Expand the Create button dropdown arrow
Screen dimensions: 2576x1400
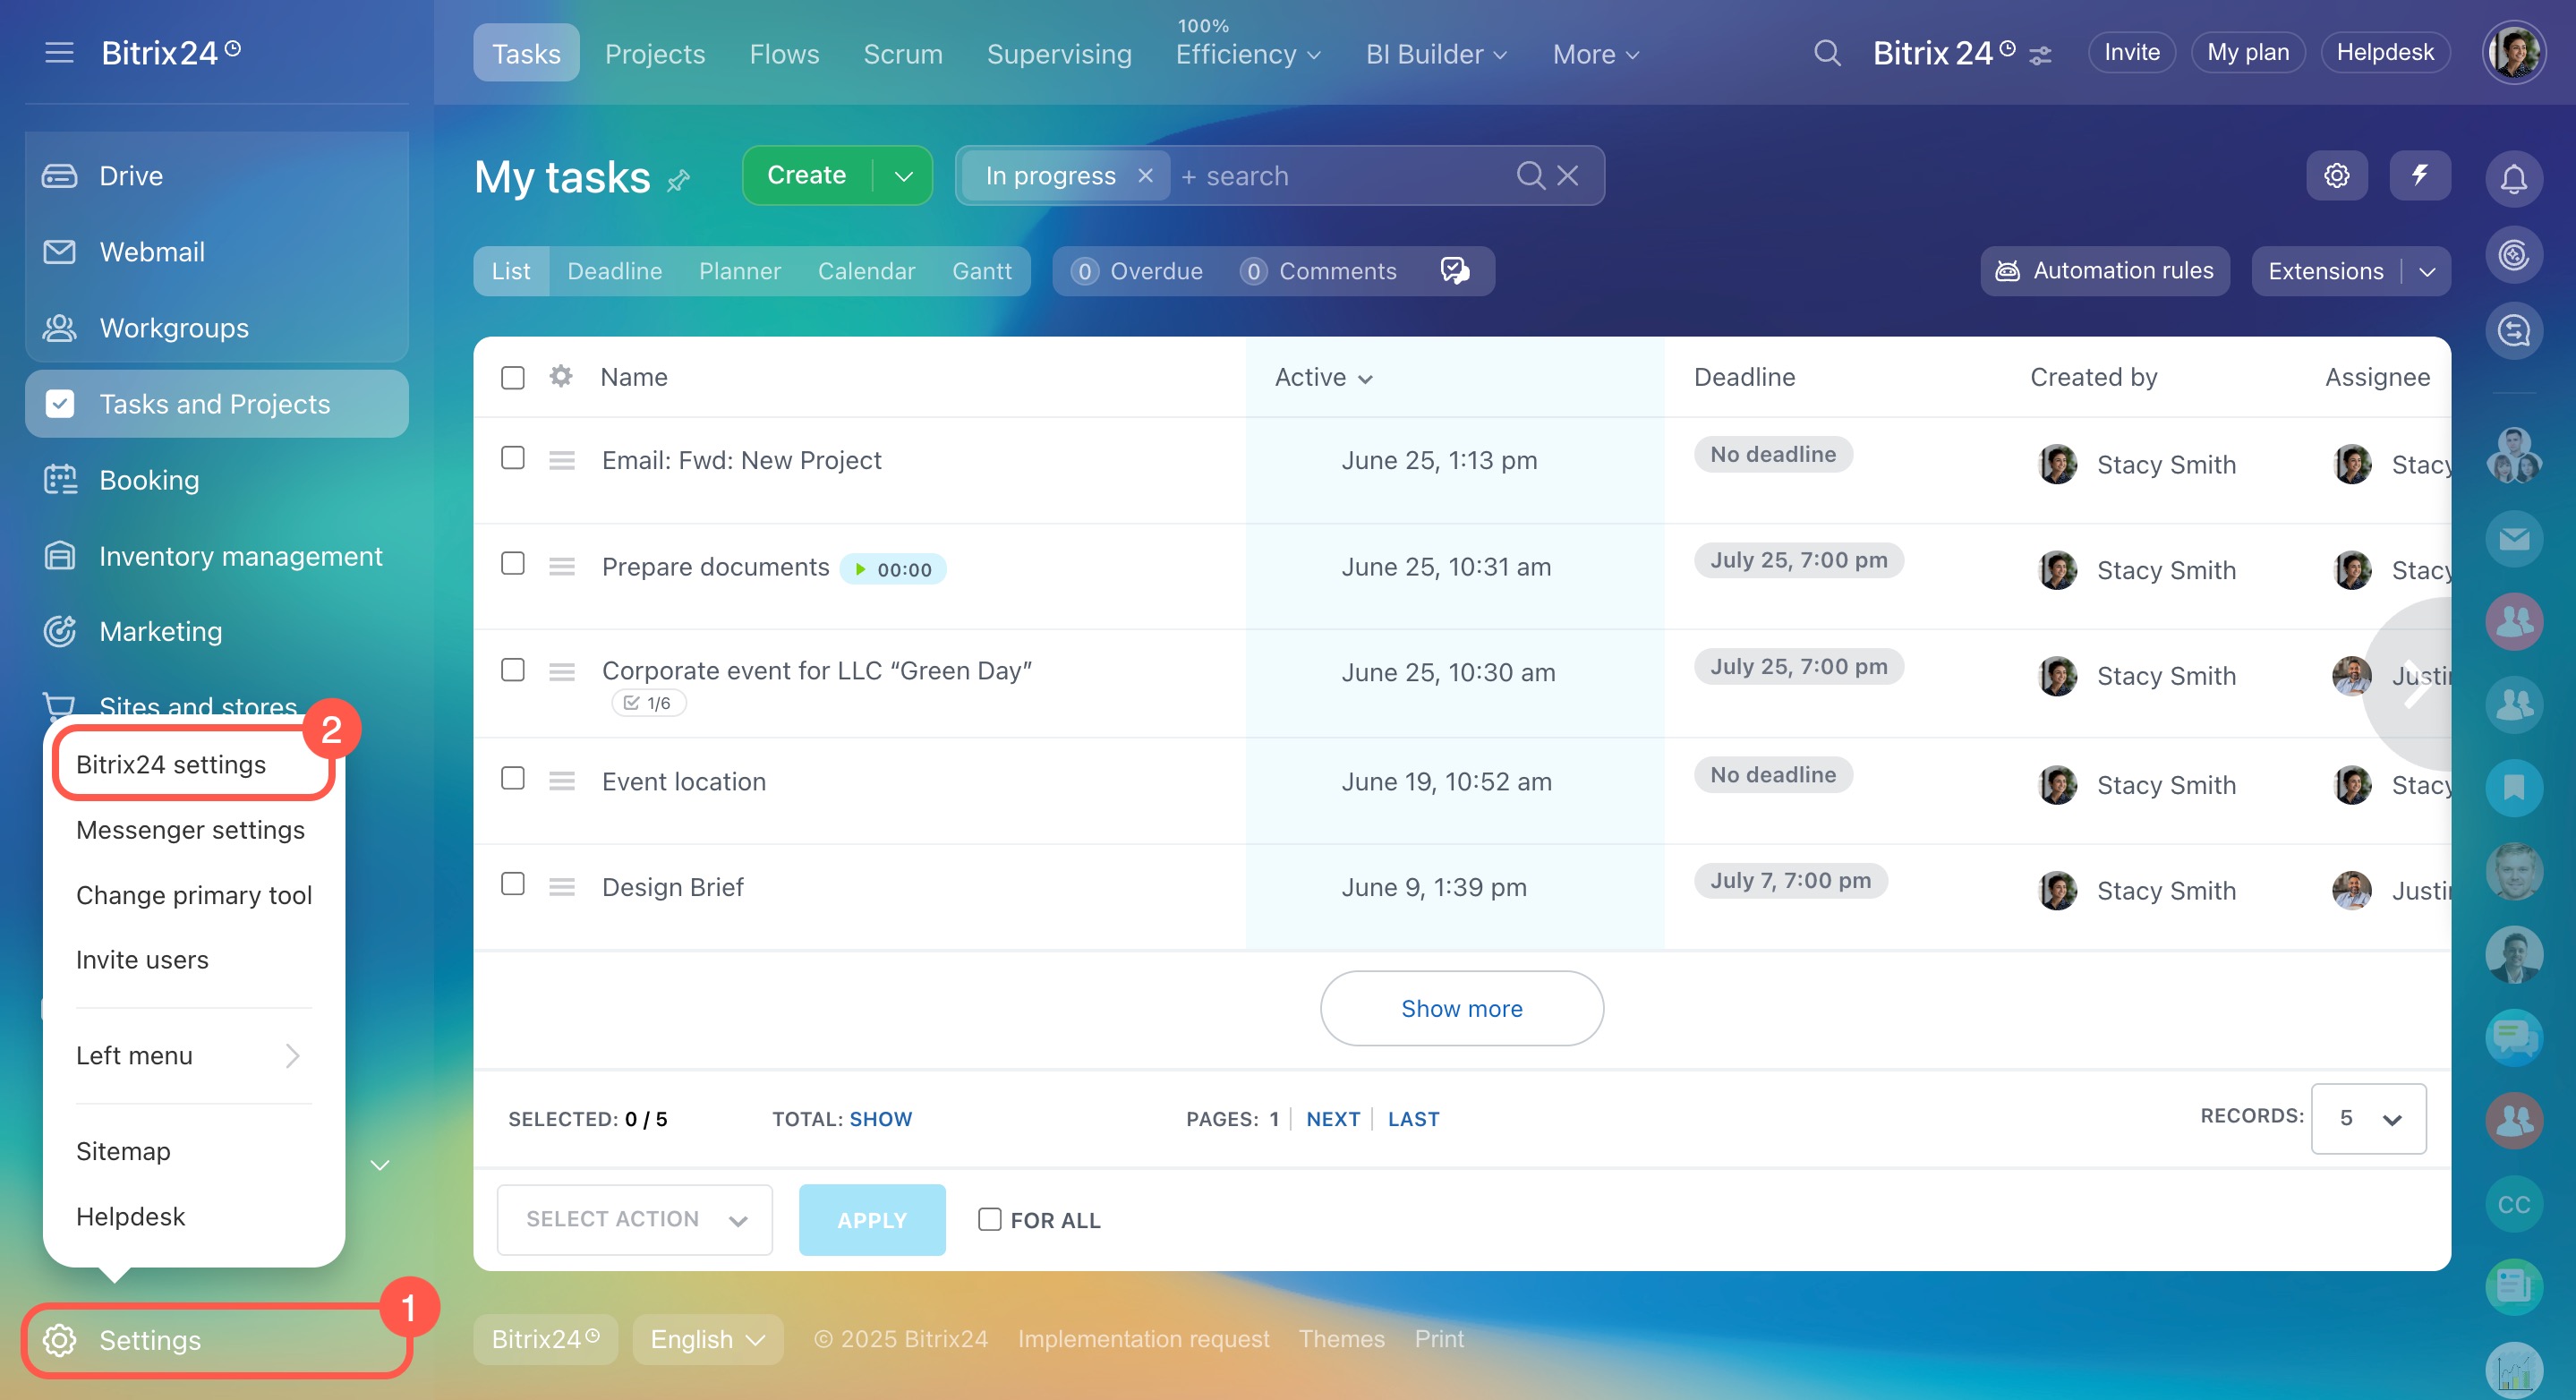coord(903,176)
